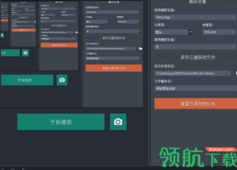This screenshot has width=237, height=170.
Task: Open the largest panel's VHScrCap device dropdown
Action: point(195,17)
